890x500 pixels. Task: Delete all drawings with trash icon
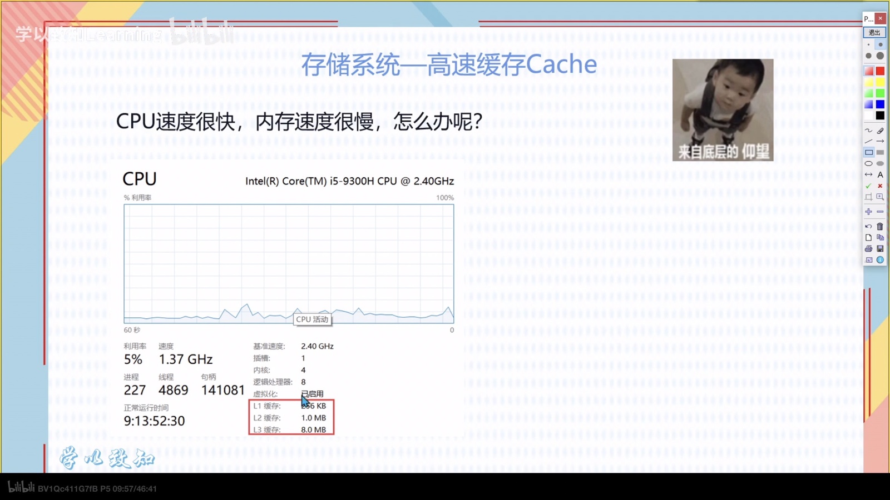point(880,227)
